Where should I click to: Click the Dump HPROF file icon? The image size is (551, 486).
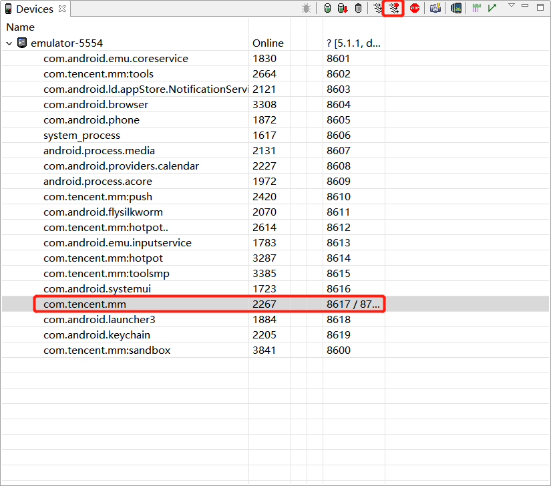pyautogui.click(x=343, y=9)
